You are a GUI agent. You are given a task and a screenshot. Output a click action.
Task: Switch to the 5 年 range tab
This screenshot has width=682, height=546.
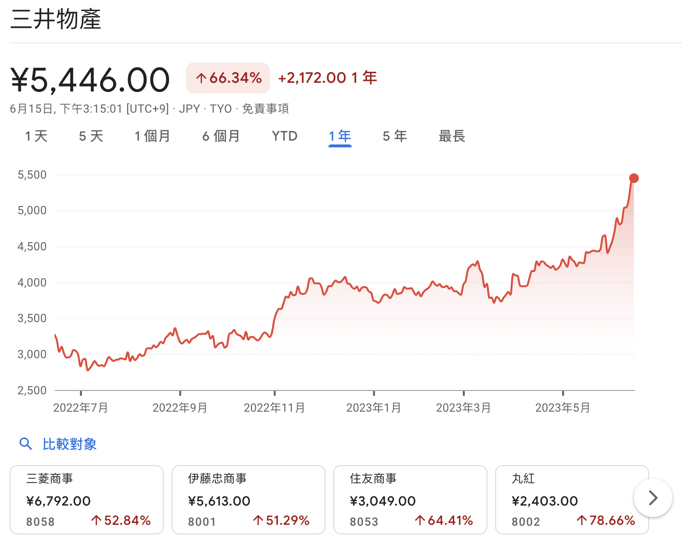pyautogui.click(x=395, y=136)
